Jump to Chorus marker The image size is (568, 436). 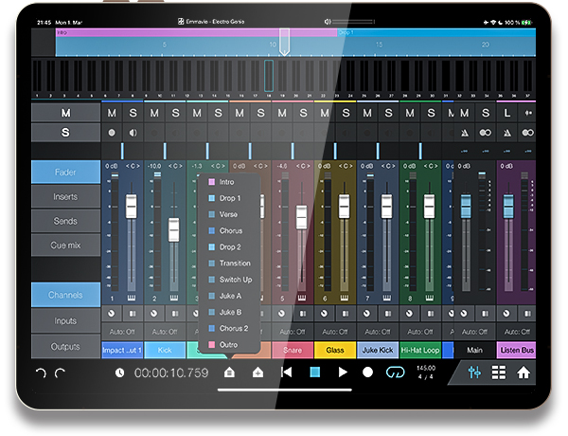coord(229,230)
